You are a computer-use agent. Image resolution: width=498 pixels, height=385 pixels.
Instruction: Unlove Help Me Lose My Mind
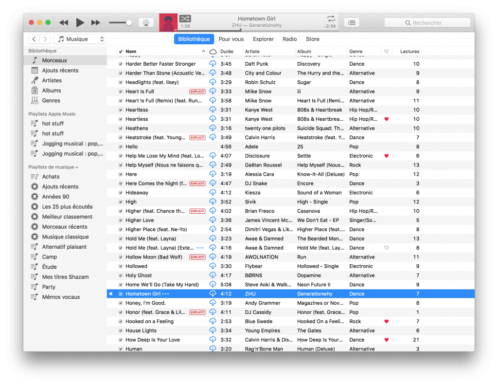[x=387, y=156]
